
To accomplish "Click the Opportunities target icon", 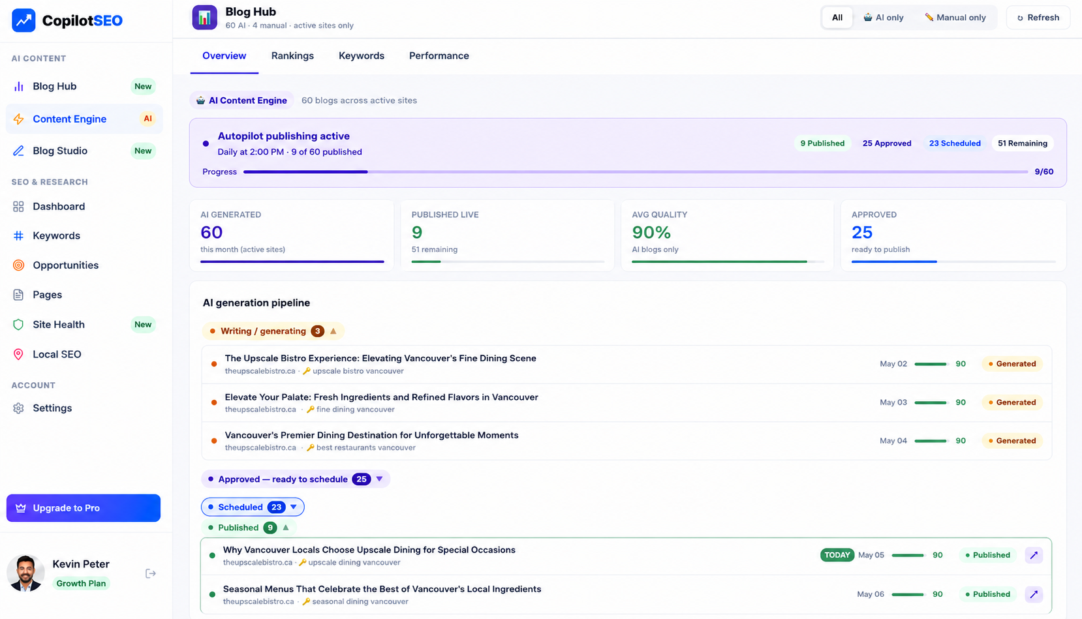I will (18, 265).
